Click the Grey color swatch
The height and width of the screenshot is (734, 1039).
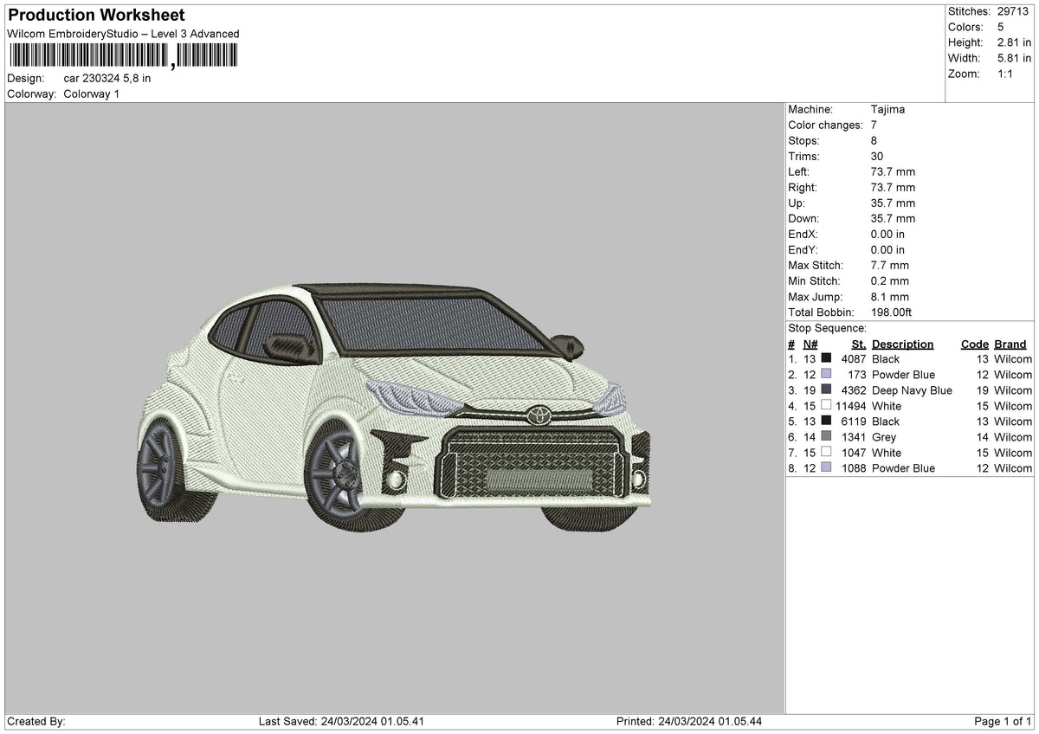tap(826, 436)
